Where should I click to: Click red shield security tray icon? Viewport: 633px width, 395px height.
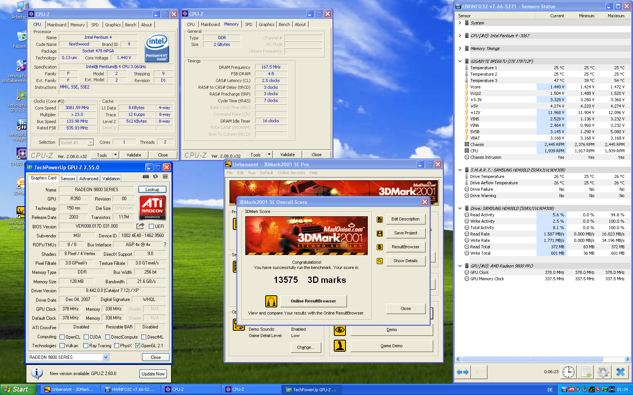click(x=598, y=389)
